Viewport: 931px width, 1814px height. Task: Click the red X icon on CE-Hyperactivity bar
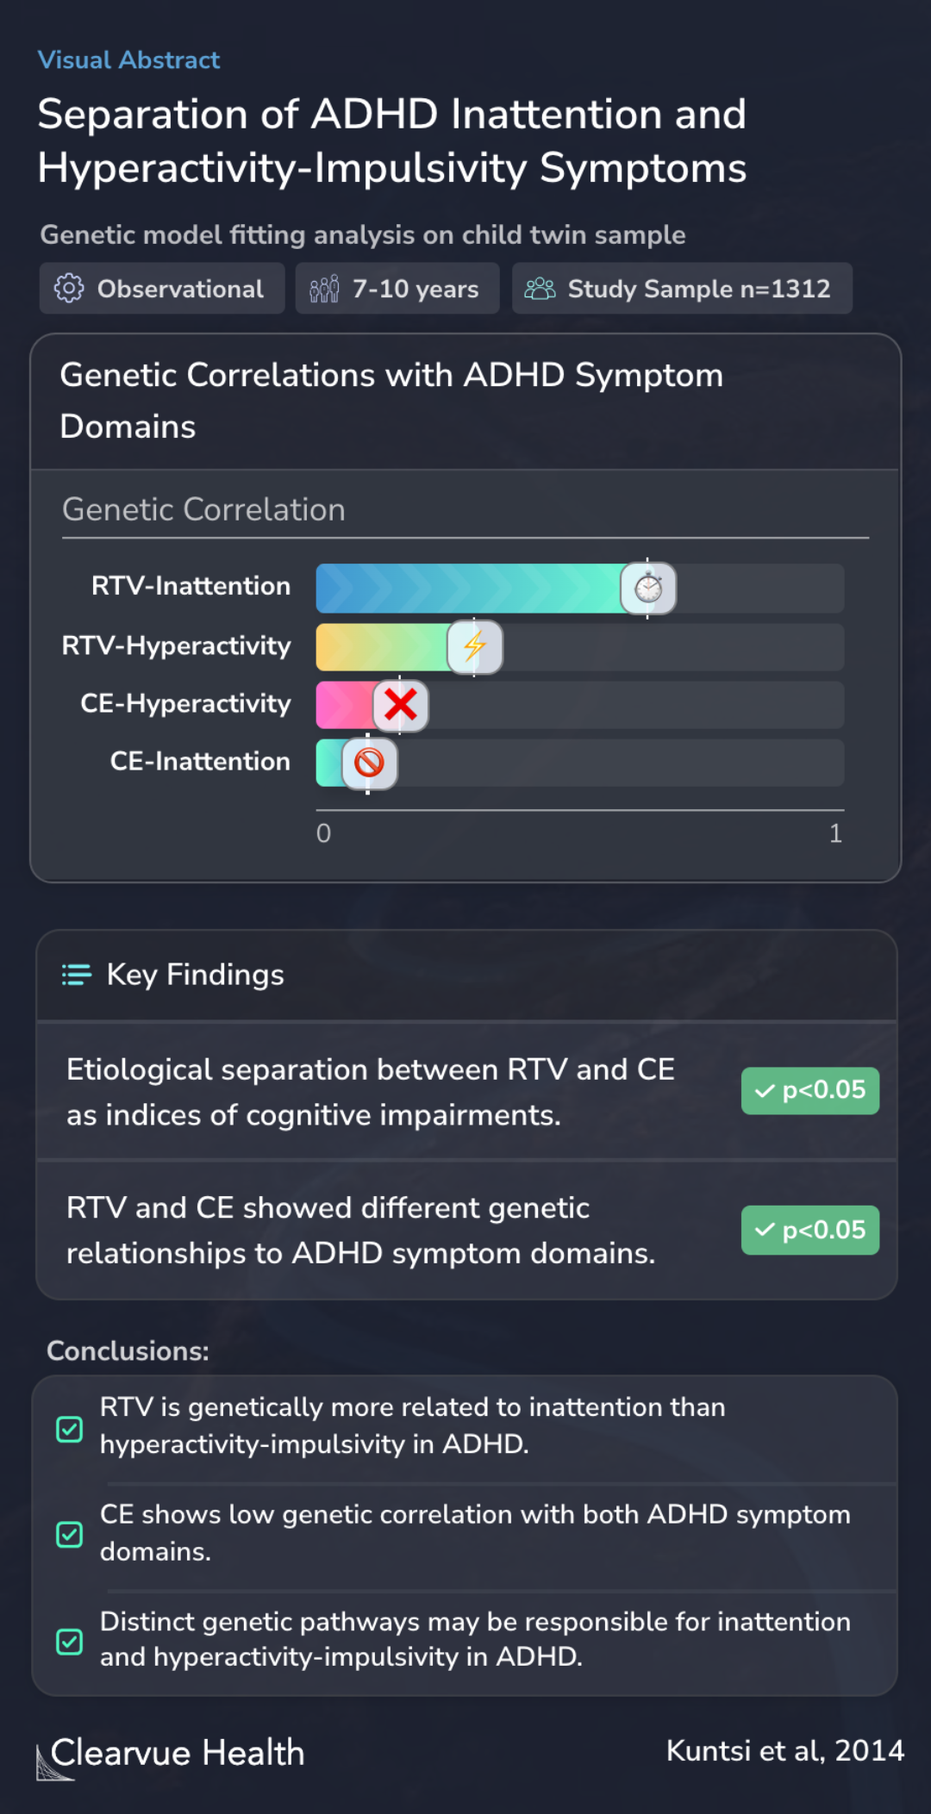click(x=401, y=705)
